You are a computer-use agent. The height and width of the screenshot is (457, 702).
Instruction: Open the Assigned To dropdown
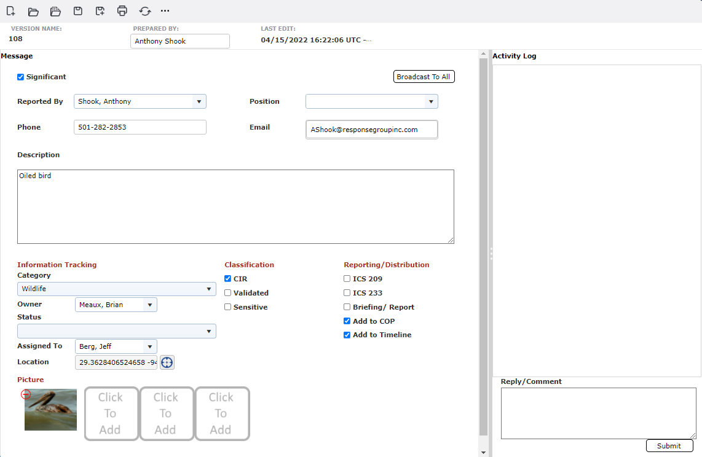click(x=149, y=346)
